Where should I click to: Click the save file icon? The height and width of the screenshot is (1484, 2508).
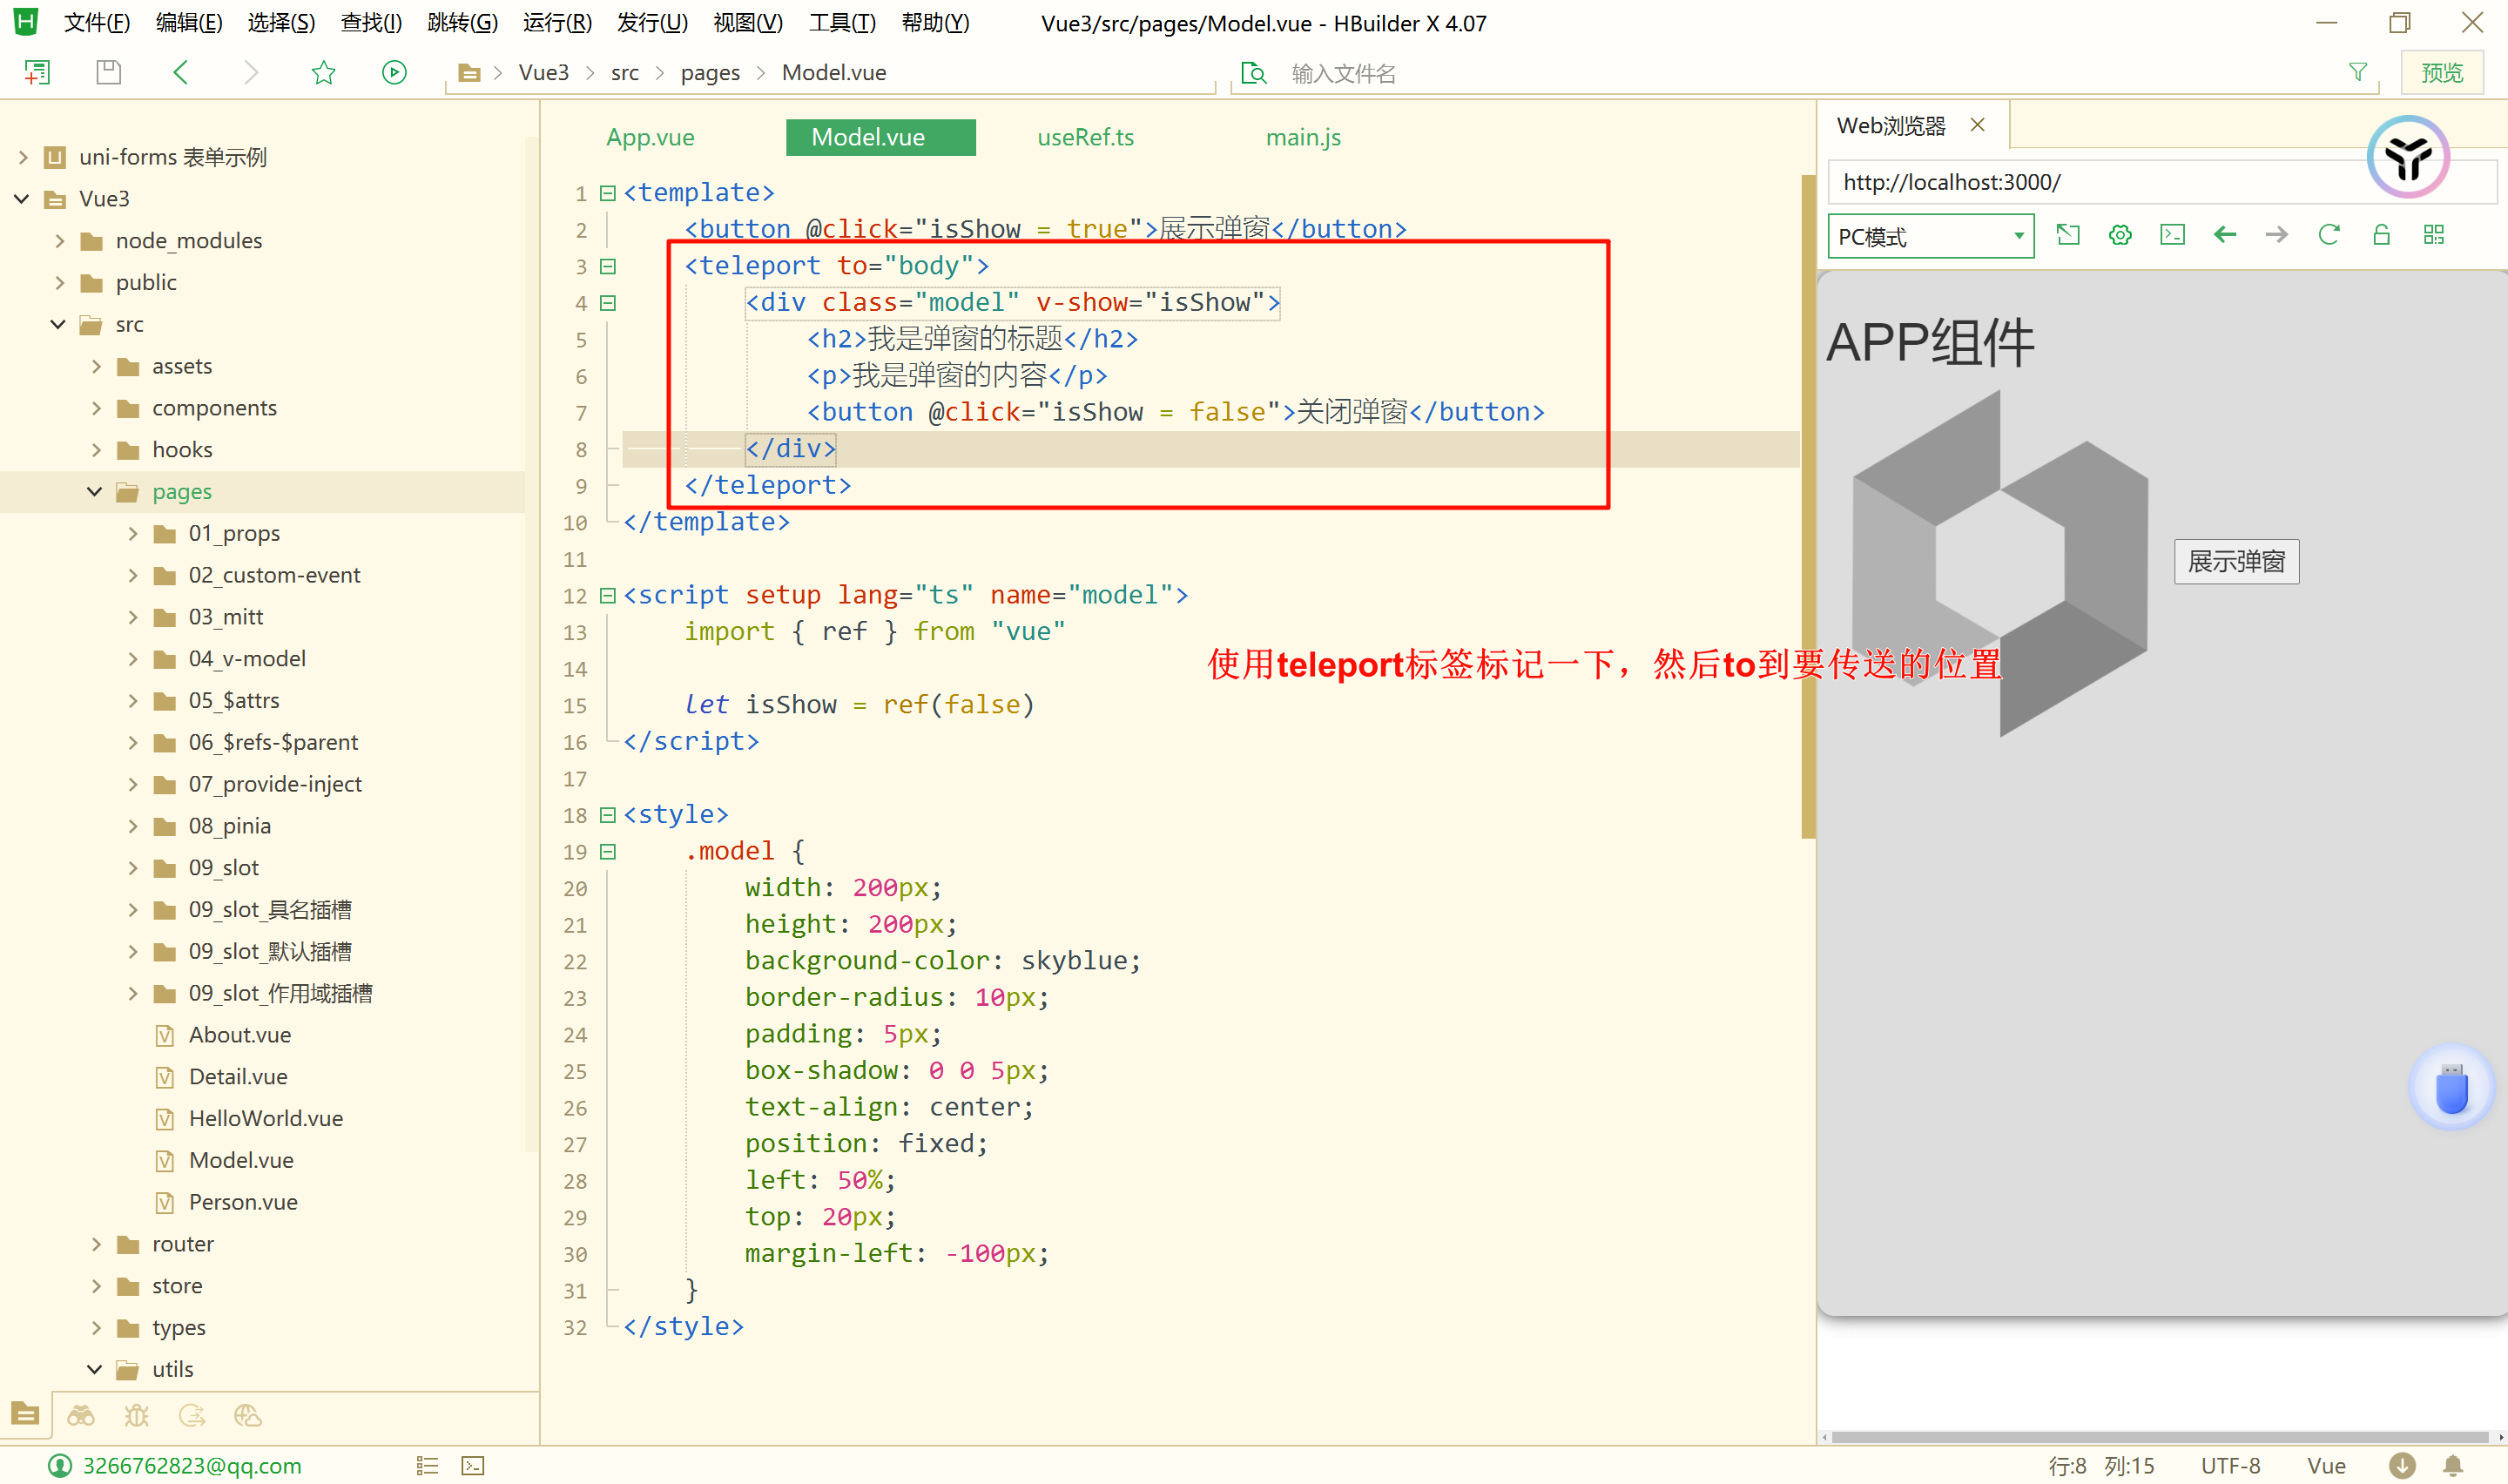(x=108, y=72)
